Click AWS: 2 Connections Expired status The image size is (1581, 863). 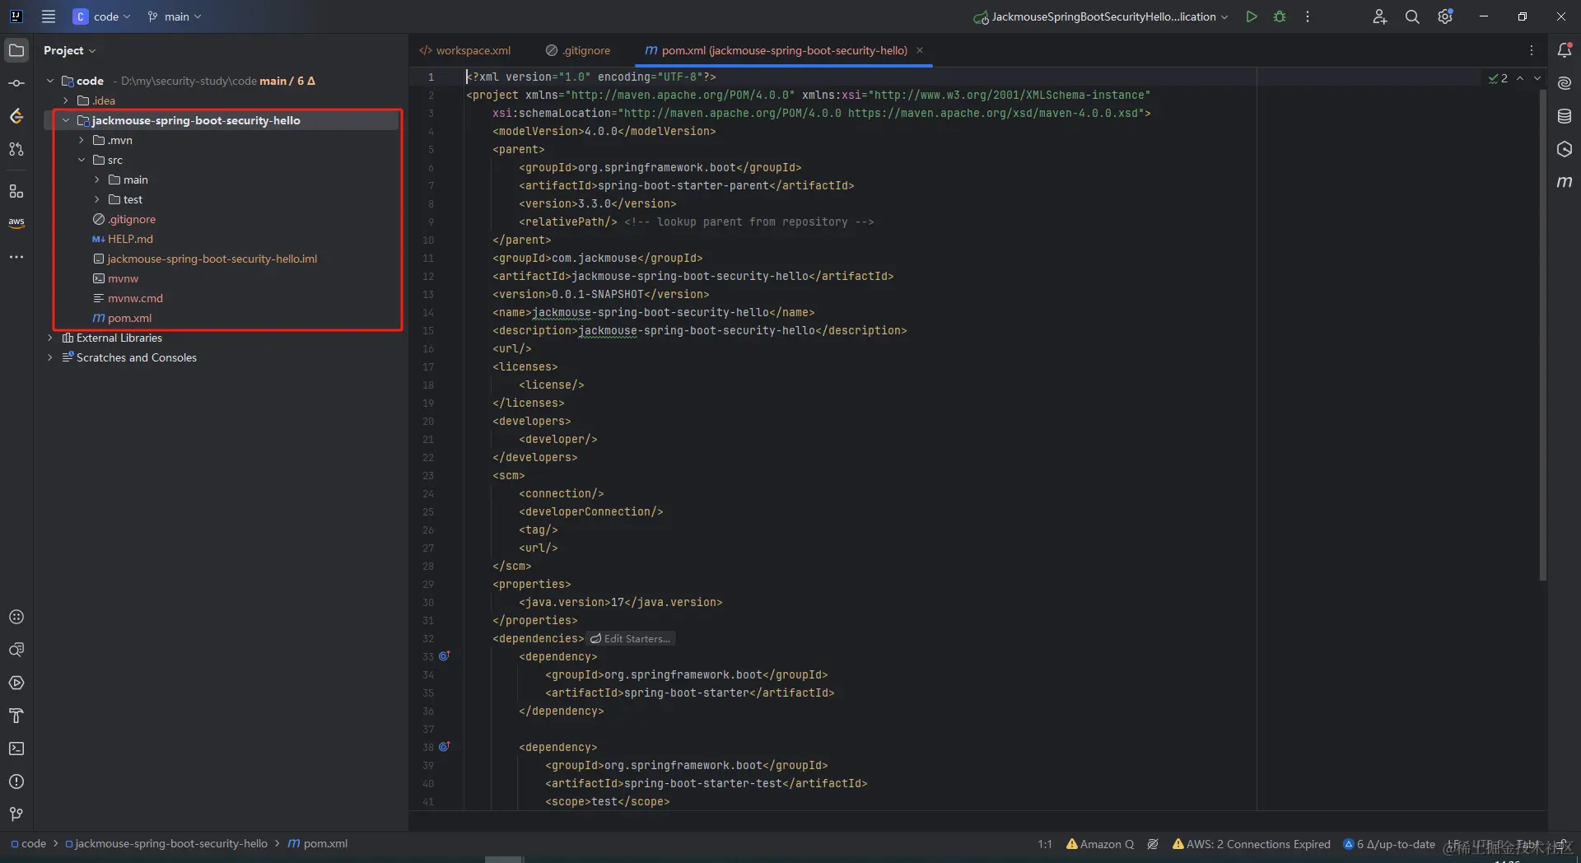[x=1252, y=844]
